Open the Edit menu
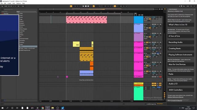This screenshot has height=110, width=197. pos(5,3)
